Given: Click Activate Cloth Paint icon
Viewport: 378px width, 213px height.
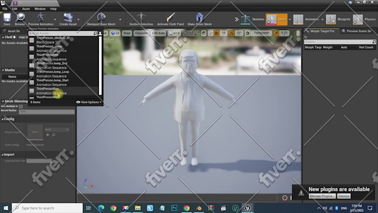Looking at the screenshot, I should (171, 19).
